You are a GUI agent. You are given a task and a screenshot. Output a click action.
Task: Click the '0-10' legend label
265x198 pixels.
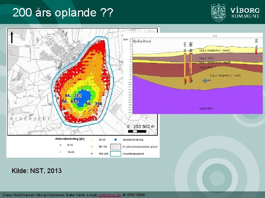coord(70,145)
